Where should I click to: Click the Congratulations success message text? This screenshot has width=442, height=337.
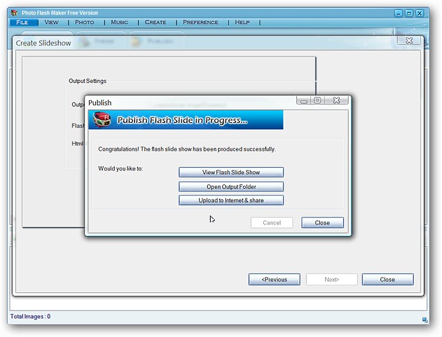tap(187, 149)
